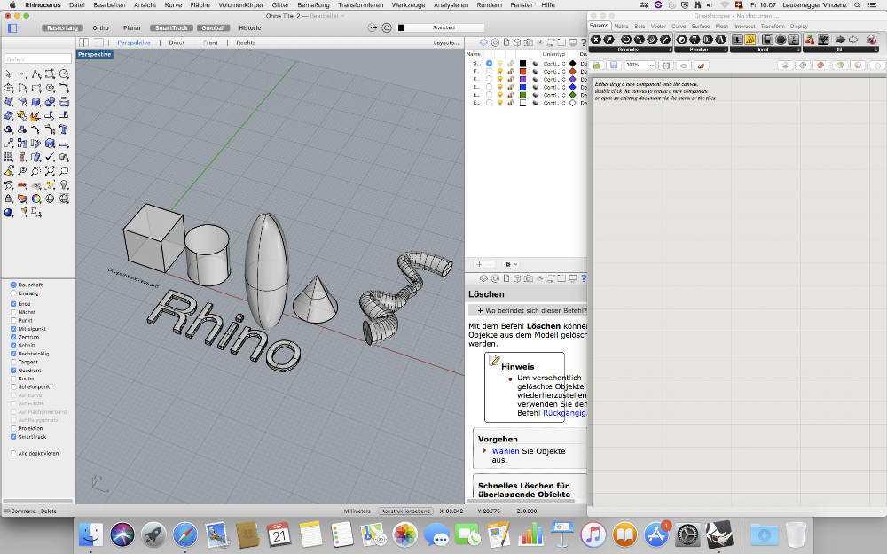This screenshot has width=887, height=554.
Task: Check the Alle deaktivieren checkbox
Action: (13, 453)
